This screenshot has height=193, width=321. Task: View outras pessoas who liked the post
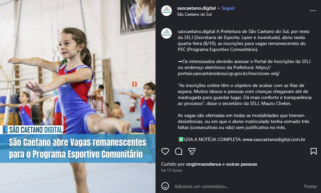(x=241, y=164)
